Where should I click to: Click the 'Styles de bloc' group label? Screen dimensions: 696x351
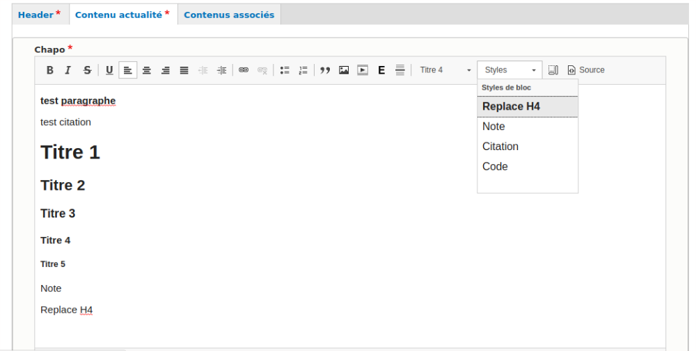tap(506, 88)
